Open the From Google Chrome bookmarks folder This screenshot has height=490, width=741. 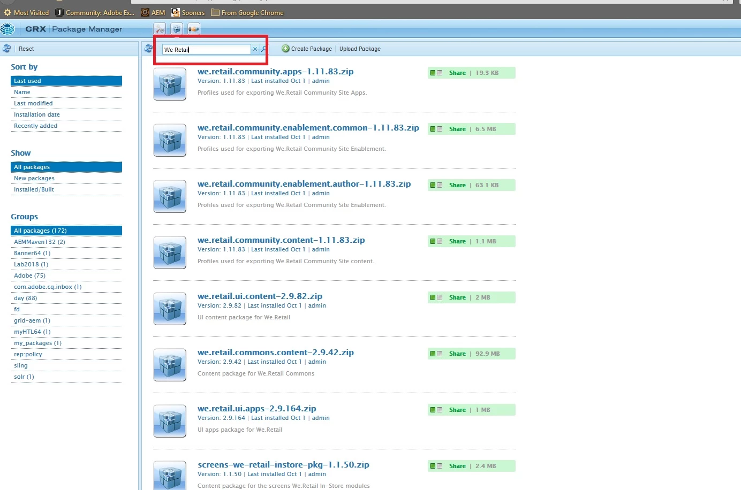pos(247,12)
